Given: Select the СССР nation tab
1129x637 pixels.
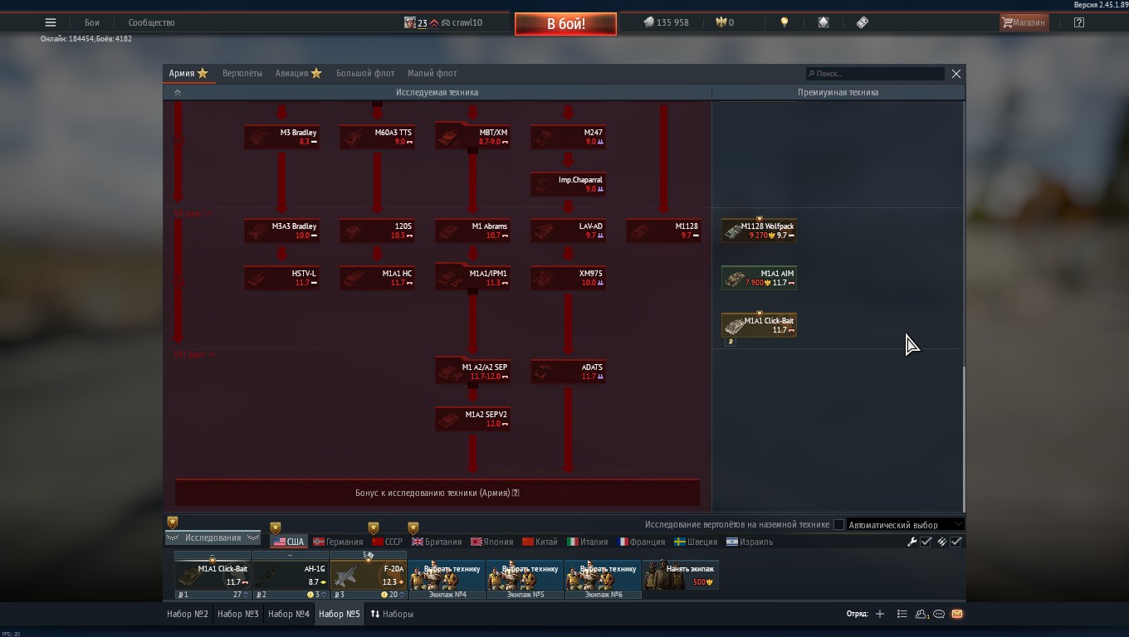Looking at the screenshot, I should 387,542.
